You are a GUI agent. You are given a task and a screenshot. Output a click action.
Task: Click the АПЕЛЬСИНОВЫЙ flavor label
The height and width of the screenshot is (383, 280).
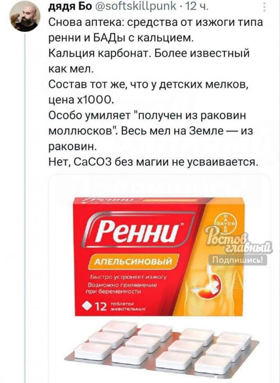tap(134, 262)
